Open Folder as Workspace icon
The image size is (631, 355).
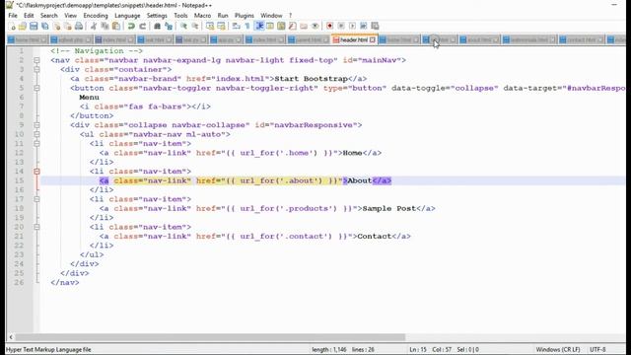(x=304, y=27)
